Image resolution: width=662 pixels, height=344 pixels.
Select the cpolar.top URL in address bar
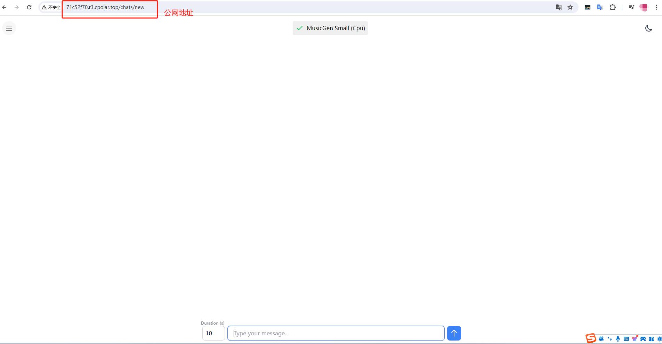105,7
